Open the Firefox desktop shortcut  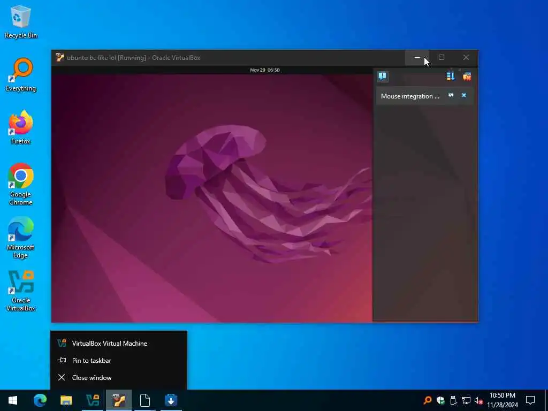pos(21,127)
